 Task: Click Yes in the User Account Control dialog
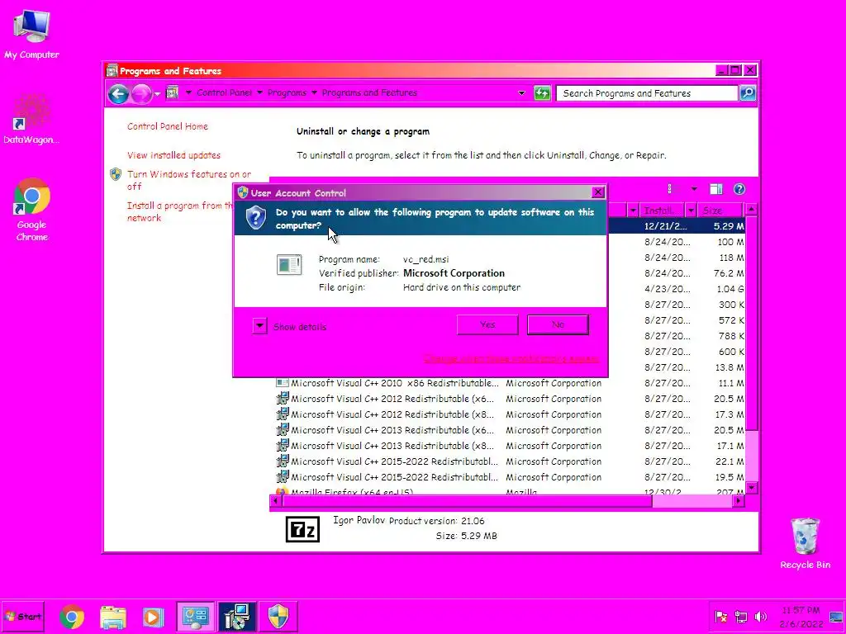(487, 324)
